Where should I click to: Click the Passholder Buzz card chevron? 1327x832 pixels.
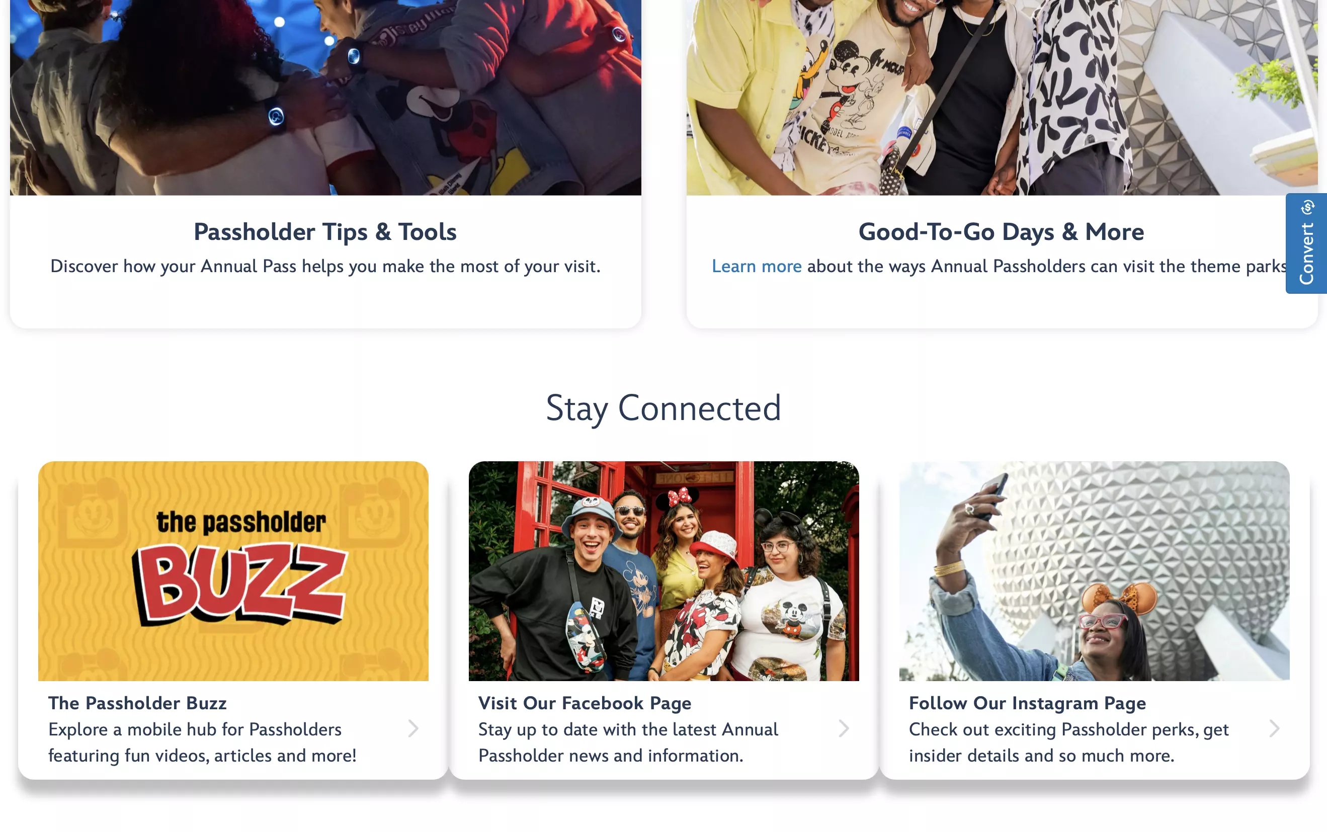click(x=413, y=728)
